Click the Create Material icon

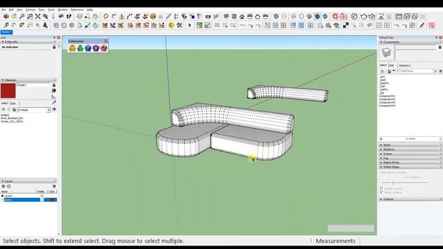coord(54,91)
